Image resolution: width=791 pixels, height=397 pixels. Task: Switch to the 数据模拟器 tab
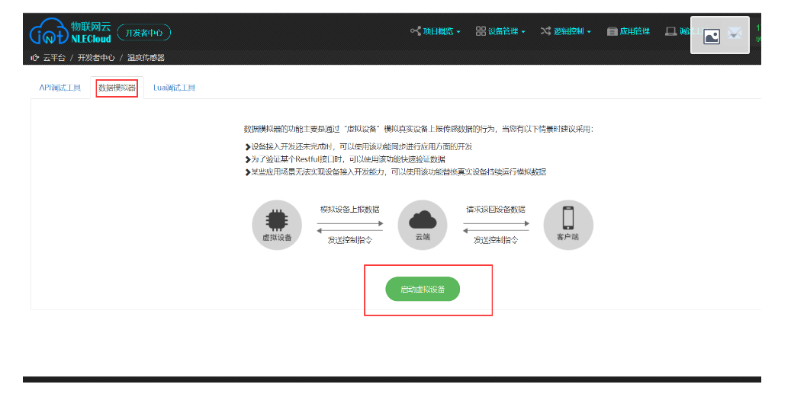(117, 88)
